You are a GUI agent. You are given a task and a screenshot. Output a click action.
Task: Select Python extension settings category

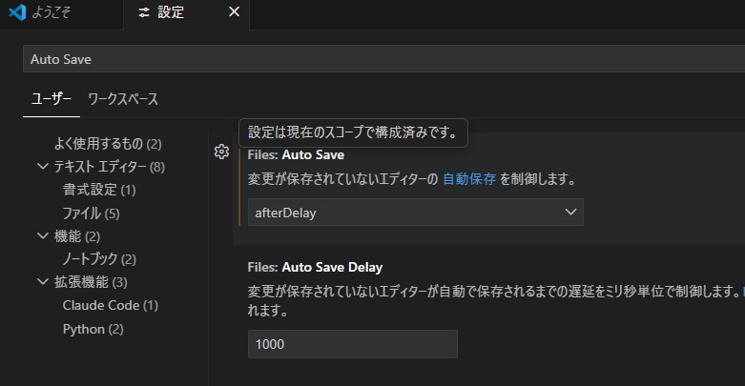(93, 329)
